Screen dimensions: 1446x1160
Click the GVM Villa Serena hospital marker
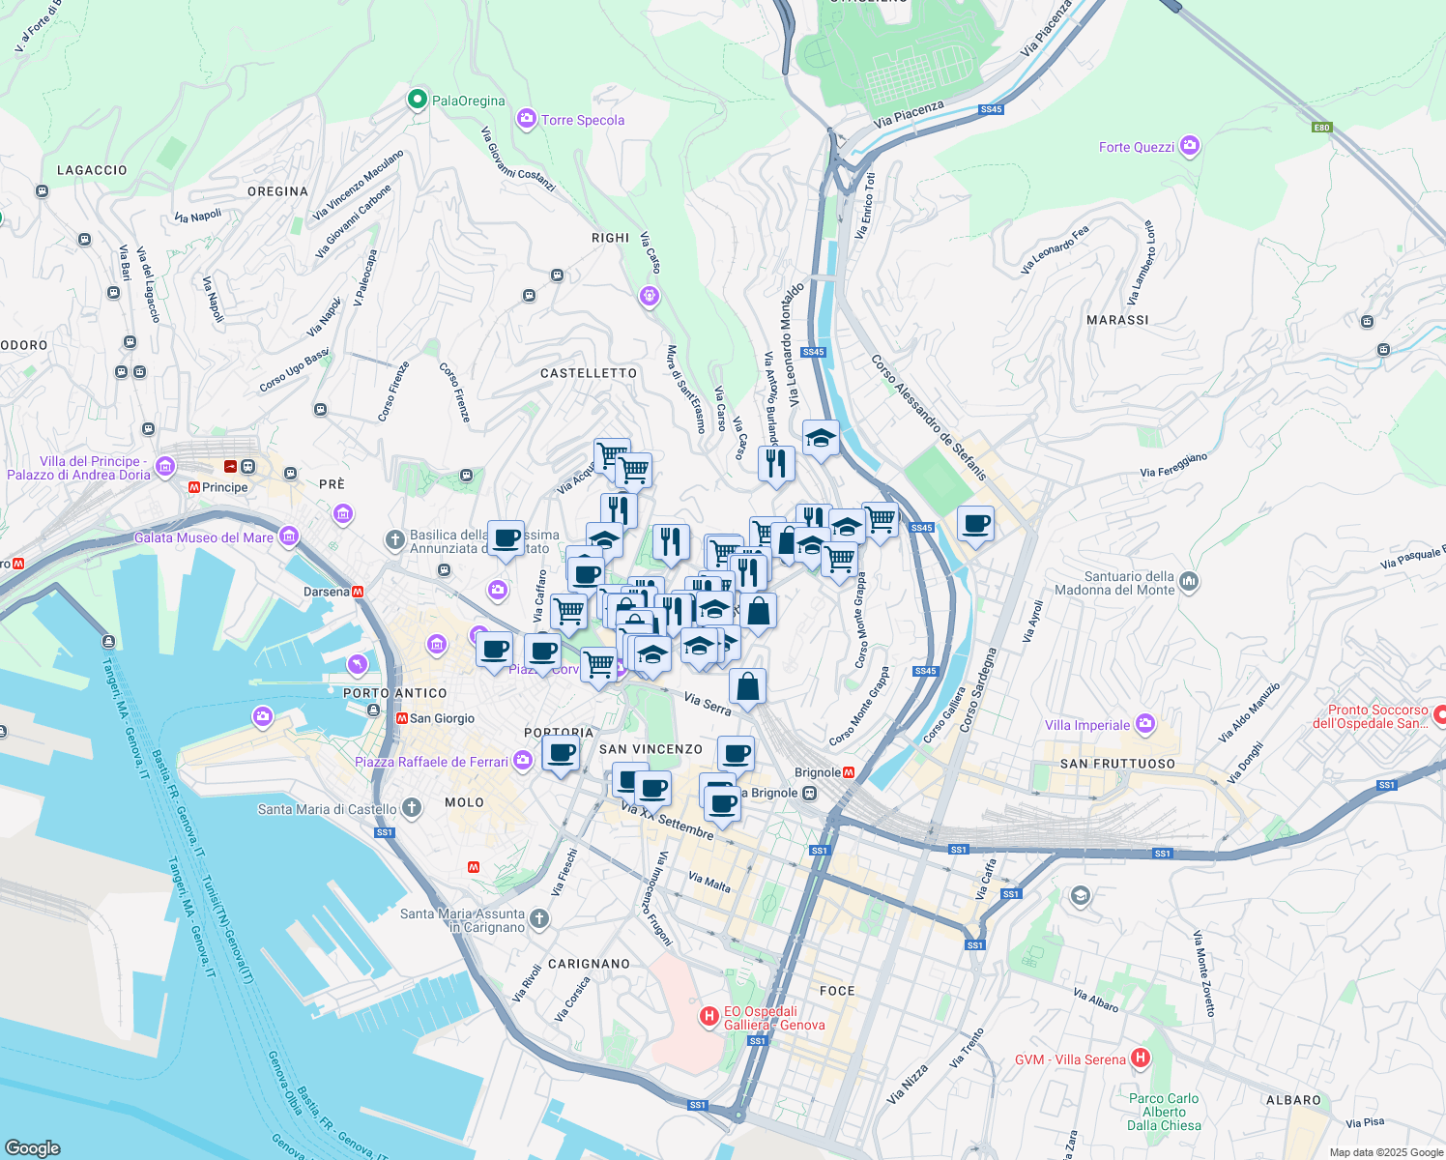1141,1058
